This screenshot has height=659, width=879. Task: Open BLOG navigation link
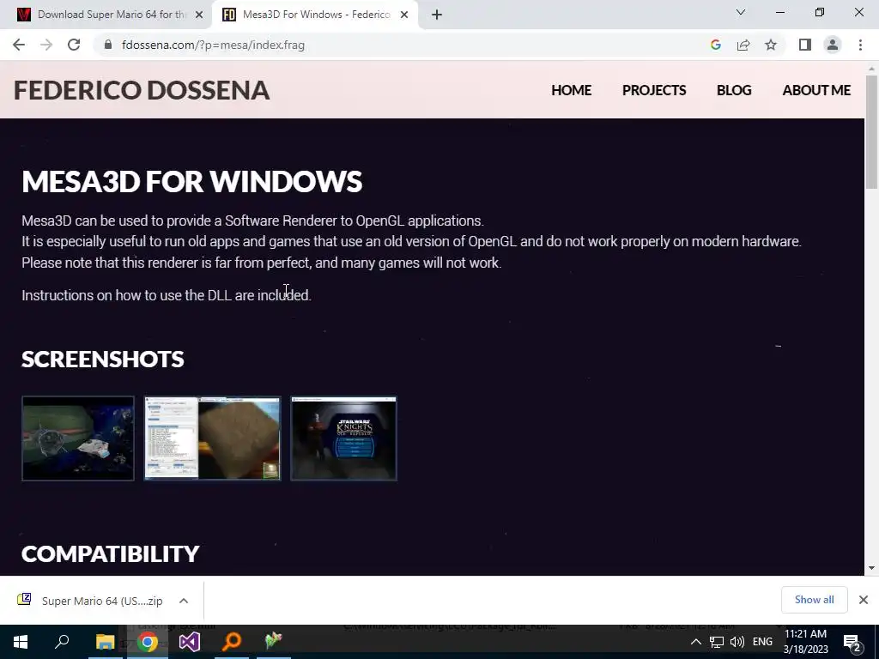pyautogui.click(x=734, y=90)
